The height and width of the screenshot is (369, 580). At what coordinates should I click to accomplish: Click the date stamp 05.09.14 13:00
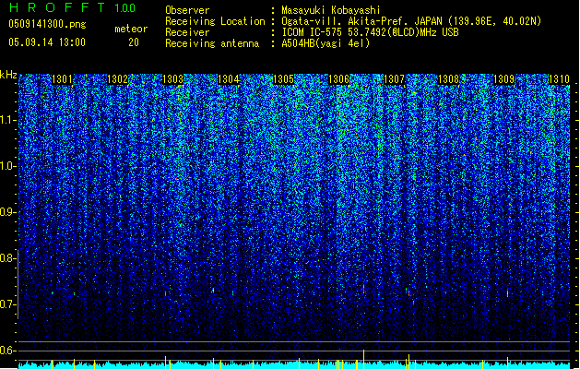click(47, 42)
